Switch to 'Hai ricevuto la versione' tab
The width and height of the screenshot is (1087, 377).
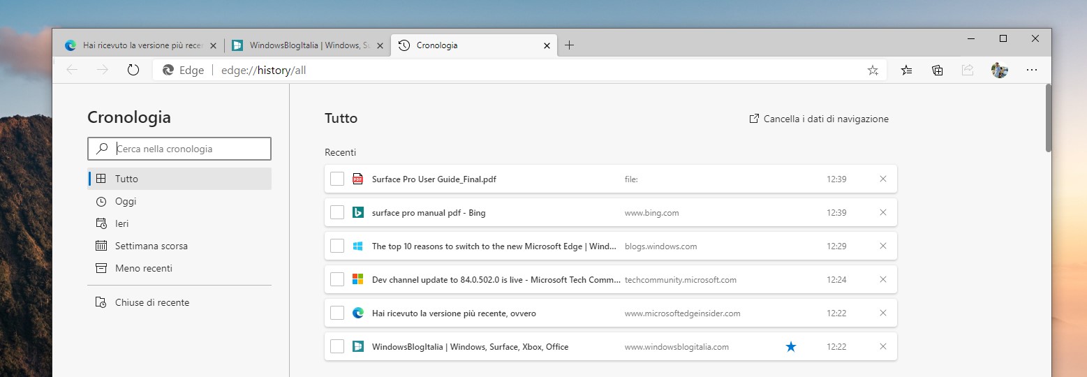tap(140, 45)
